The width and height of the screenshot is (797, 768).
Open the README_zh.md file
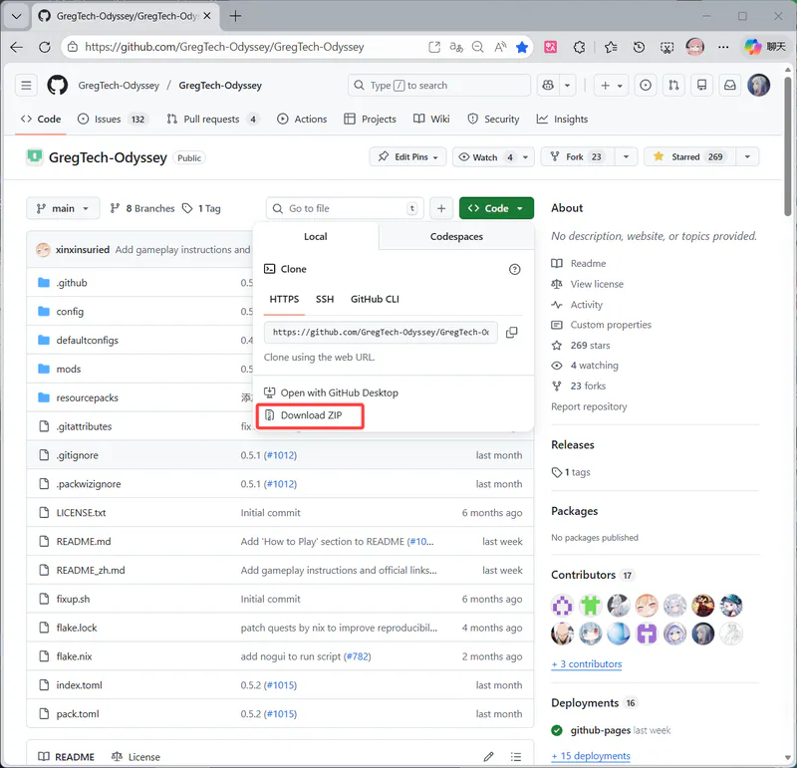(91, 571)
